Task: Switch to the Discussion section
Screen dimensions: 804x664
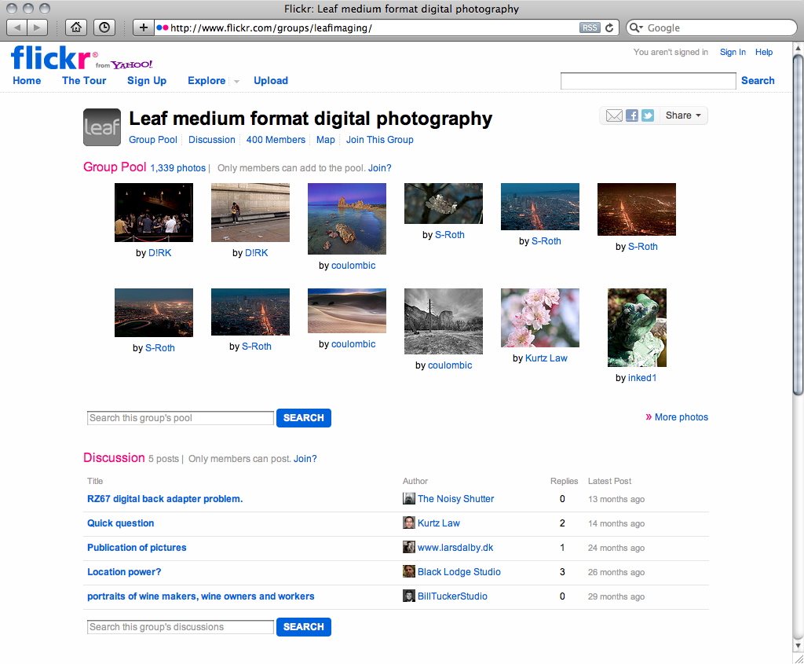Action: (x=211, y=139)
